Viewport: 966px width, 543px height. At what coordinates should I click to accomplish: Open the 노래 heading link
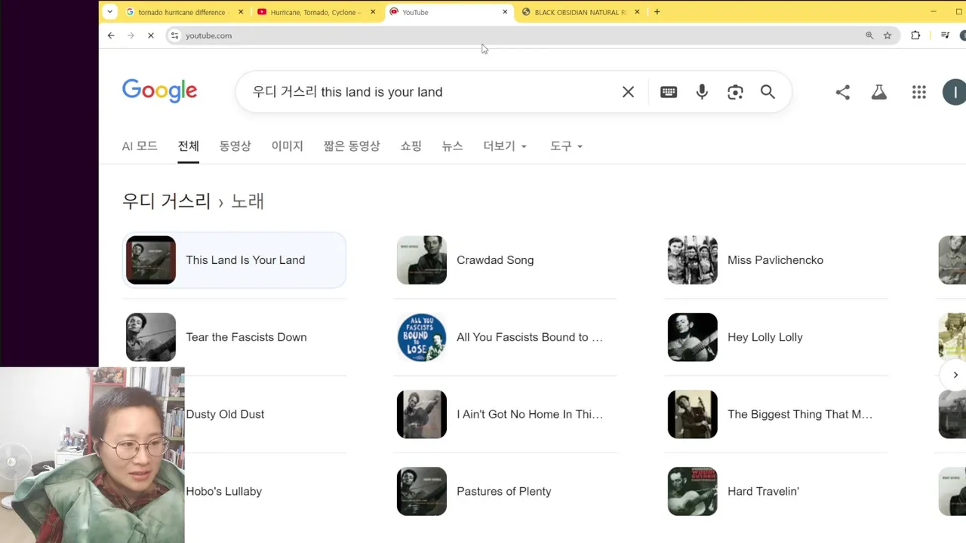coord(247,201)
